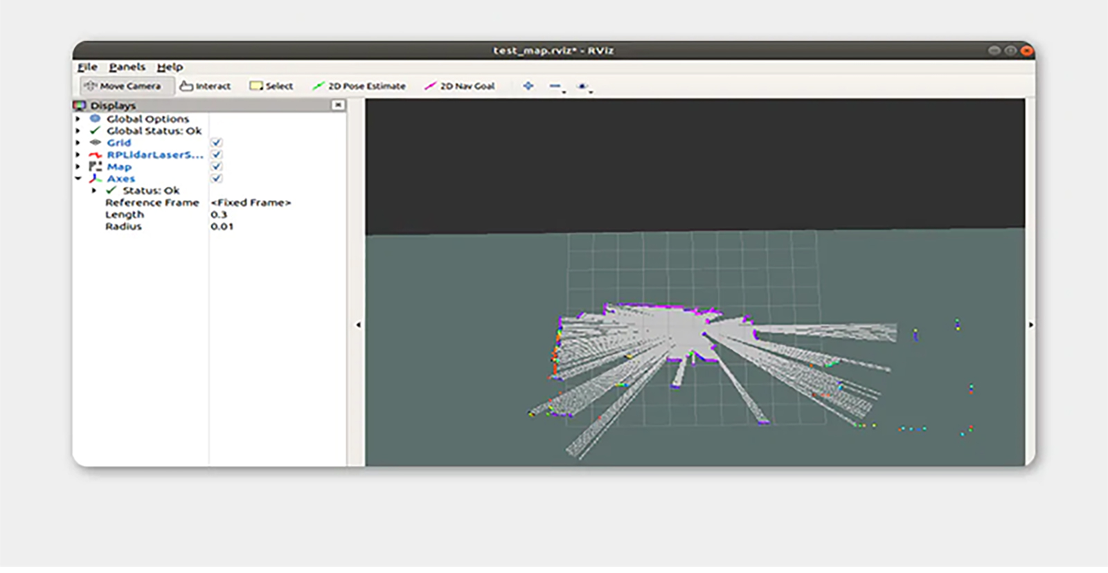Toggle the Map display checkbox
Screen dimensions: 1108x573
tap(217, 167)
